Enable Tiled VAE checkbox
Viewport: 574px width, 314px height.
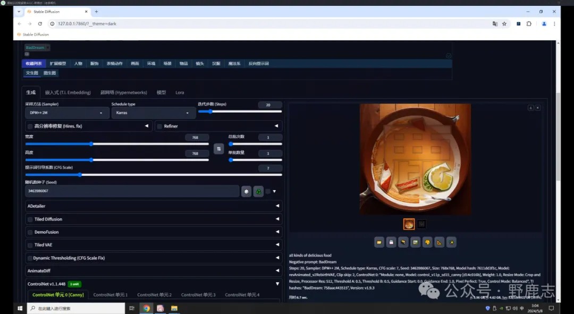click(30, 245)
